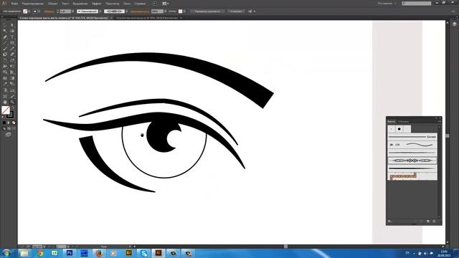459x258 pixels.
Task: Pick the Magic Wand tool
Action: 5,31
